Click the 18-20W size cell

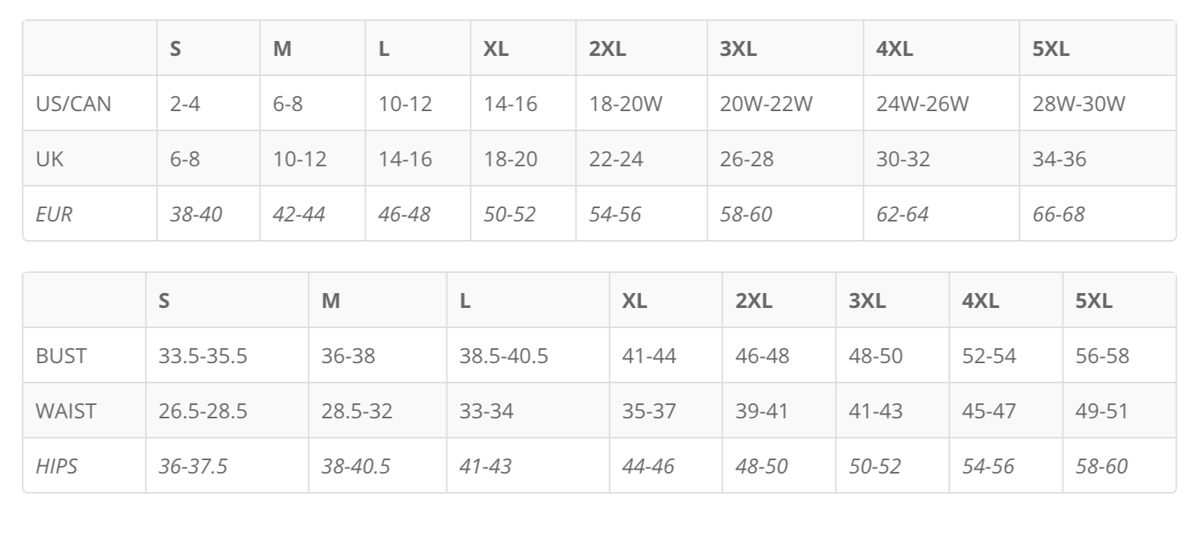(x=625, y=104)
